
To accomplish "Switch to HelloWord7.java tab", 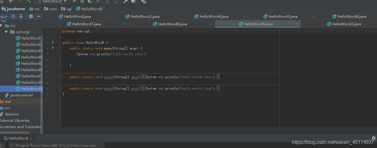I will point(86,24).
